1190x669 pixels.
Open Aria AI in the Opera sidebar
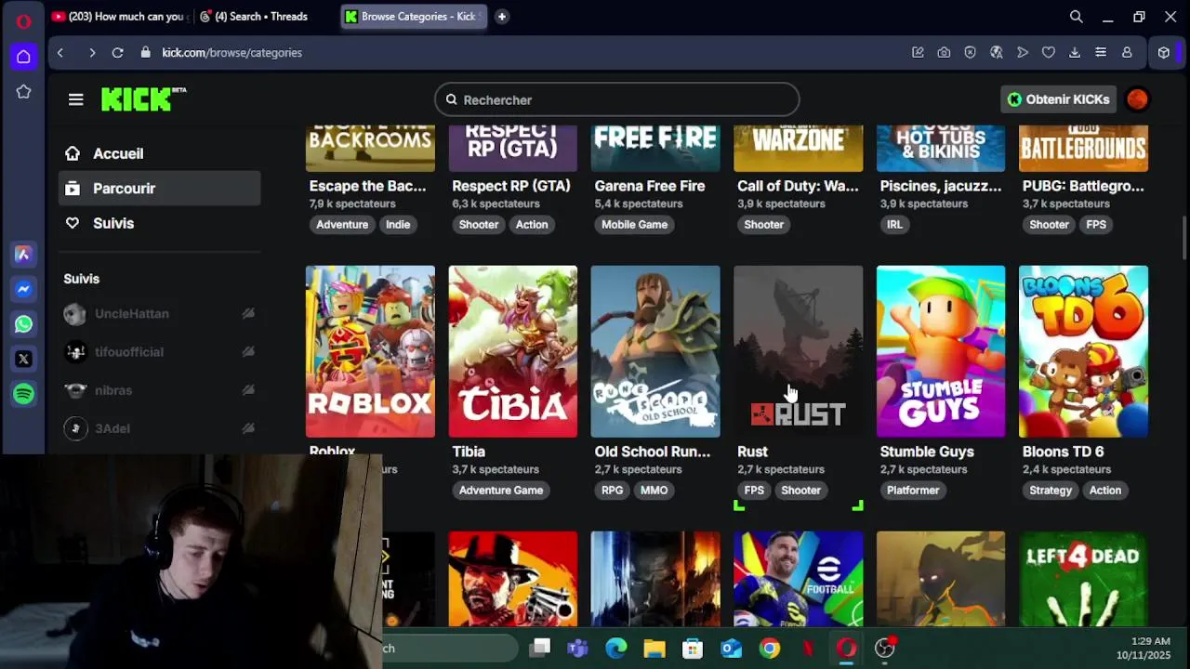23,254
